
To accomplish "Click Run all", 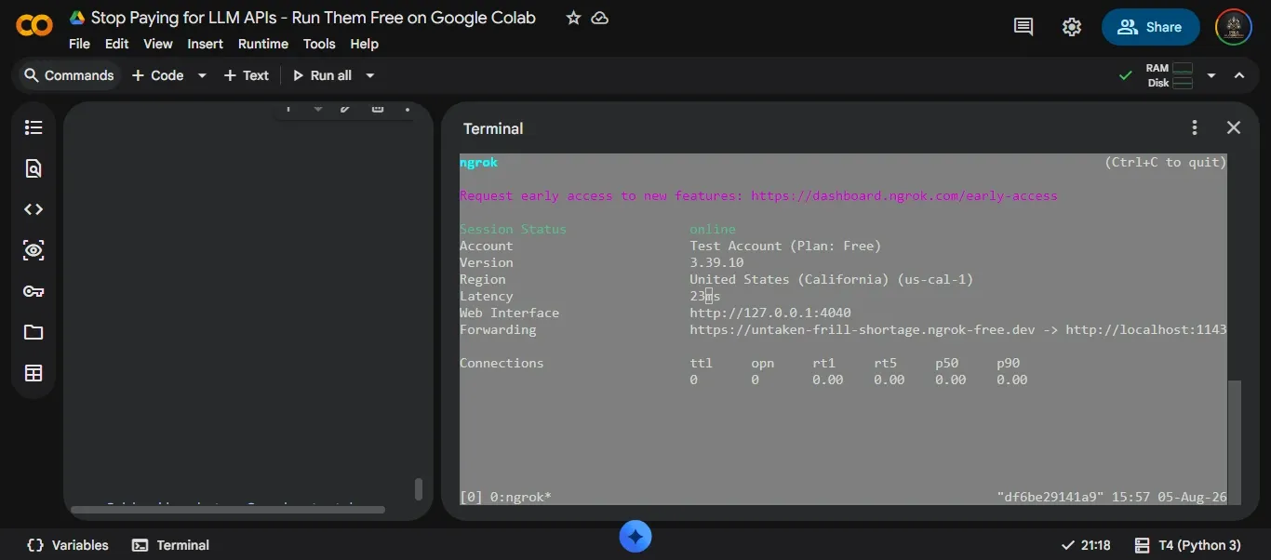I will [322, 75].
